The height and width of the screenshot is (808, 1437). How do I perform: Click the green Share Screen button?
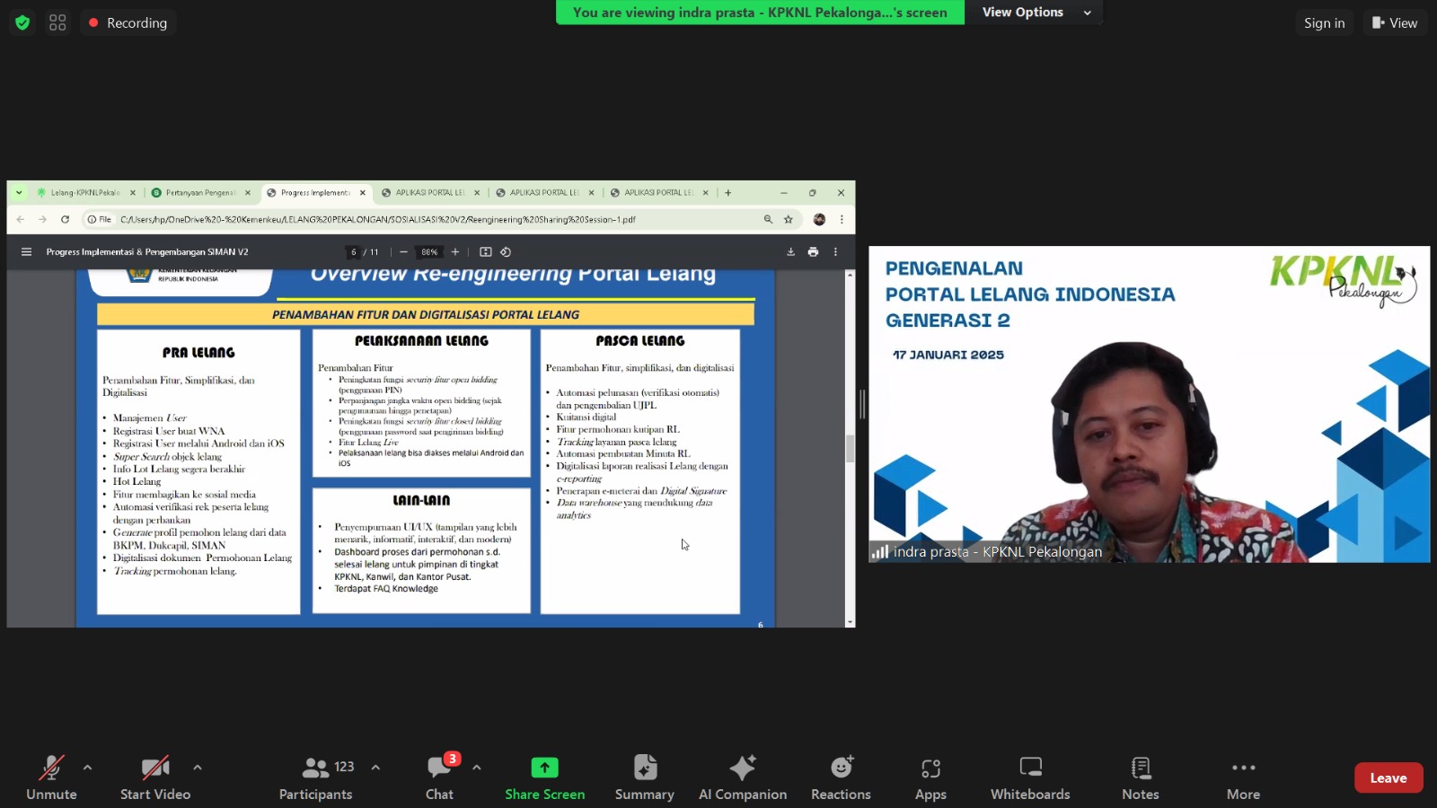544,777
